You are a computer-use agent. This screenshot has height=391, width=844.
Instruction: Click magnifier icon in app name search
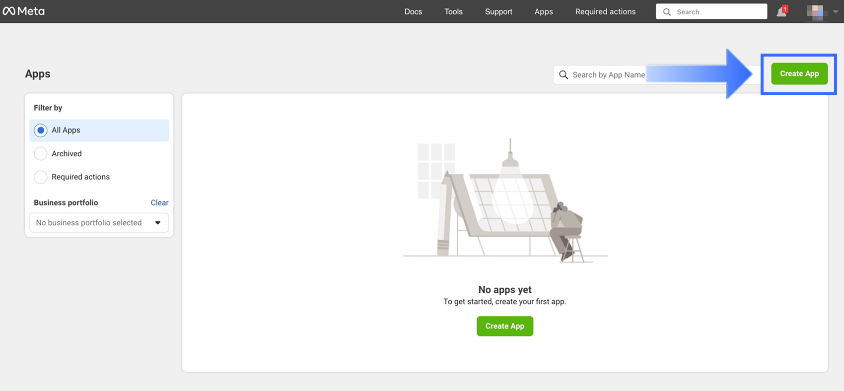click(563, 75)
